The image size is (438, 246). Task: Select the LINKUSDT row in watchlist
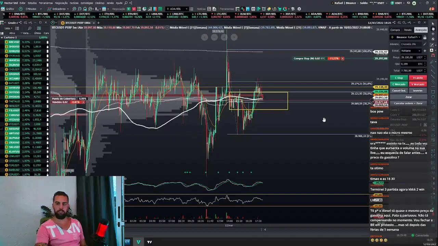pos(24,156)
